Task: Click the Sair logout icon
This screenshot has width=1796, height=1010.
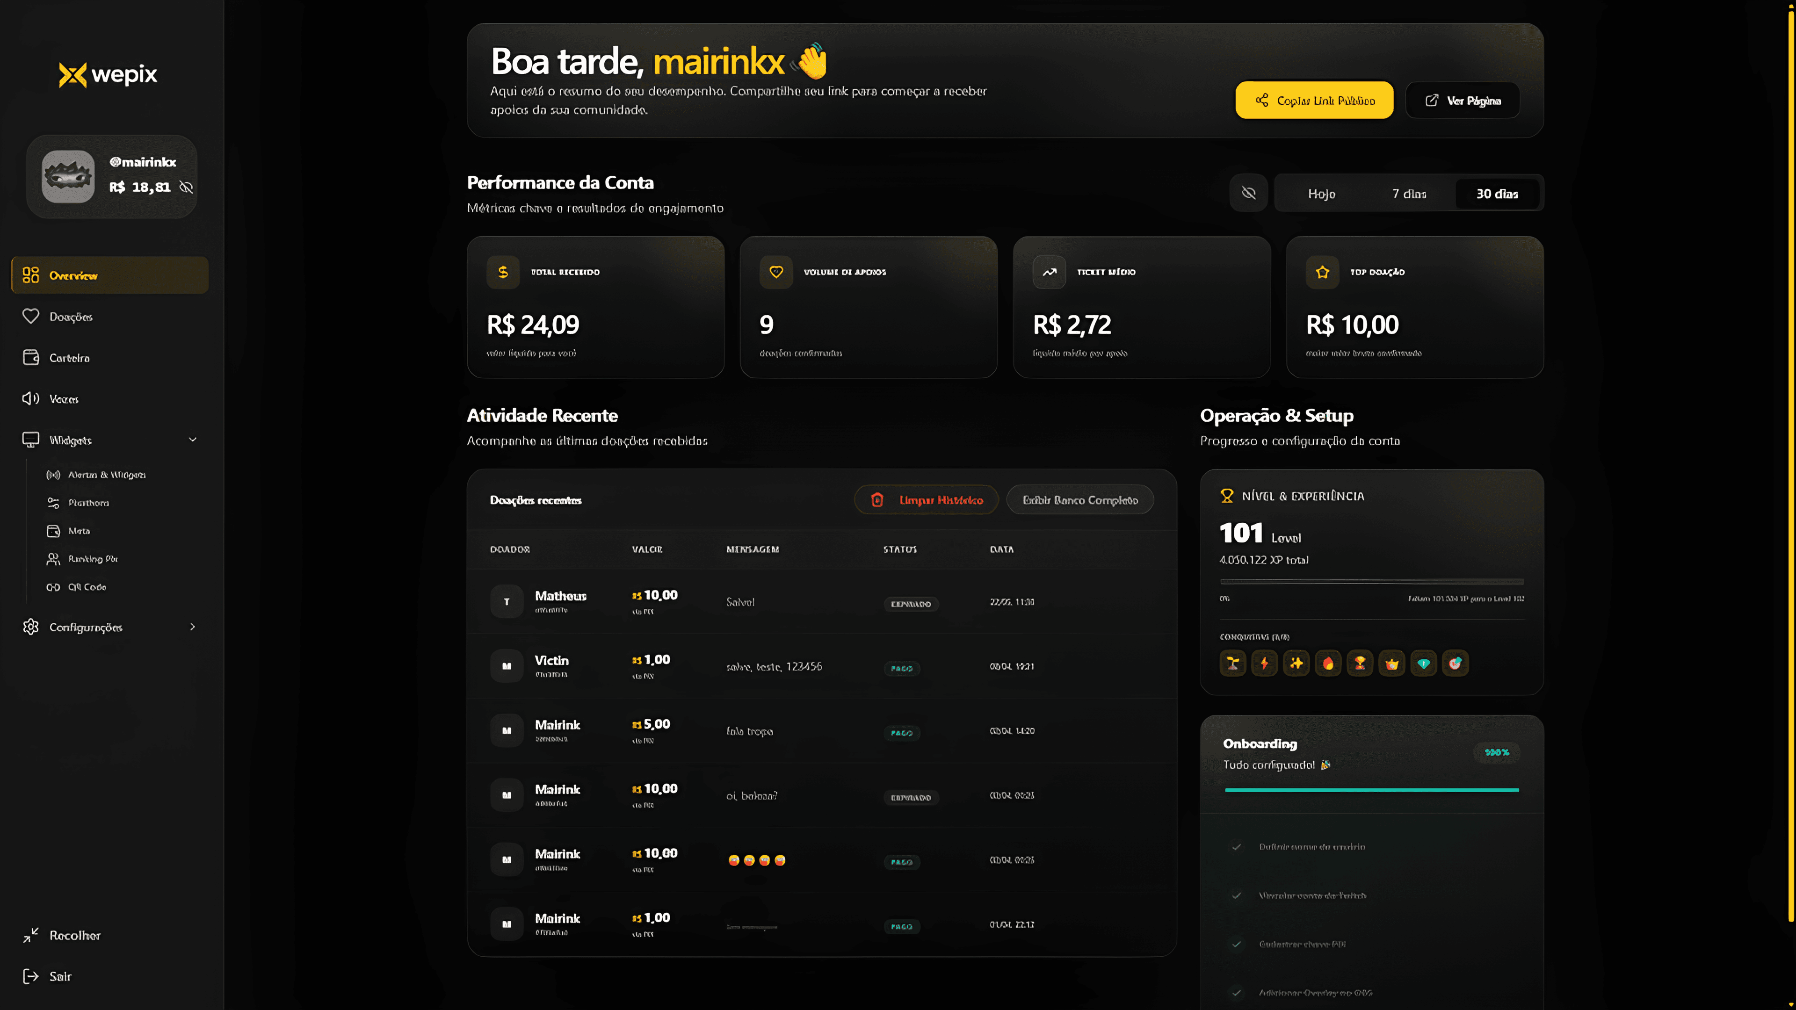Action: [31, 976]
